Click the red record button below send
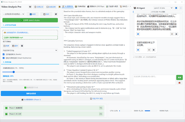Screen dimensions: 185x122 179,83
